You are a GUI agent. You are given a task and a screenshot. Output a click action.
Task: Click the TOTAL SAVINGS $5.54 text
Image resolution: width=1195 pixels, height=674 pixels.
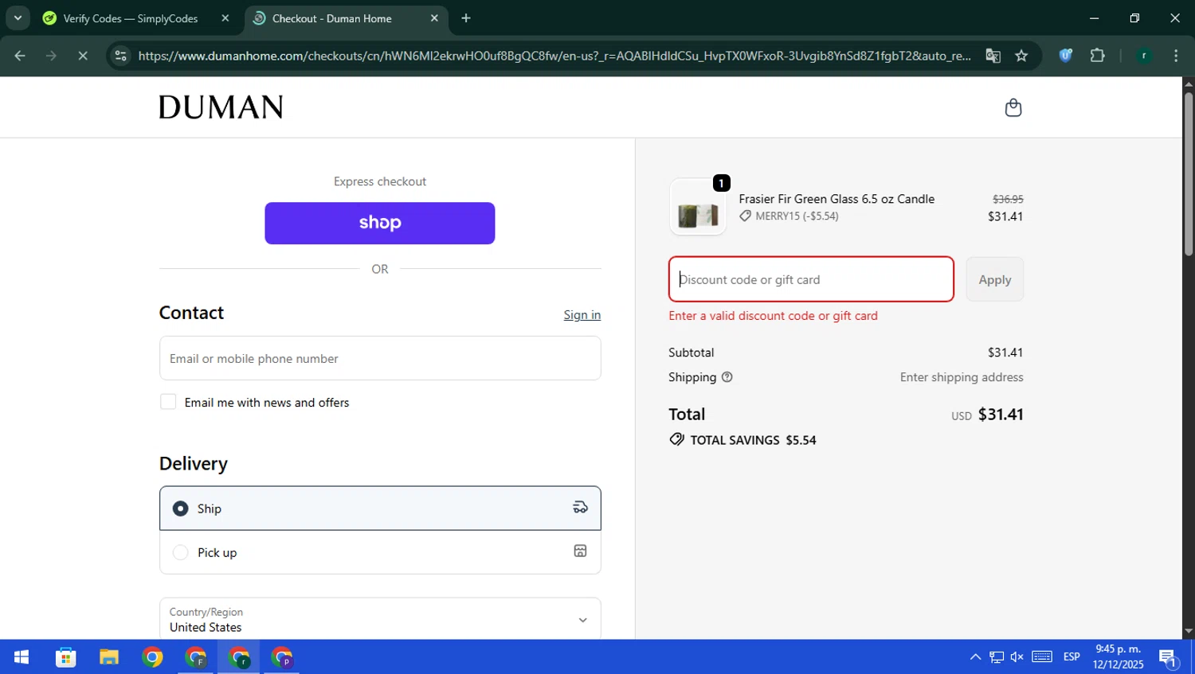click(753, 440)
